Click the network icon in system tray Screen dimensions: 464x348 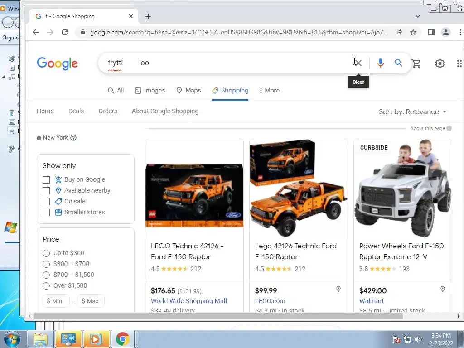407,339
